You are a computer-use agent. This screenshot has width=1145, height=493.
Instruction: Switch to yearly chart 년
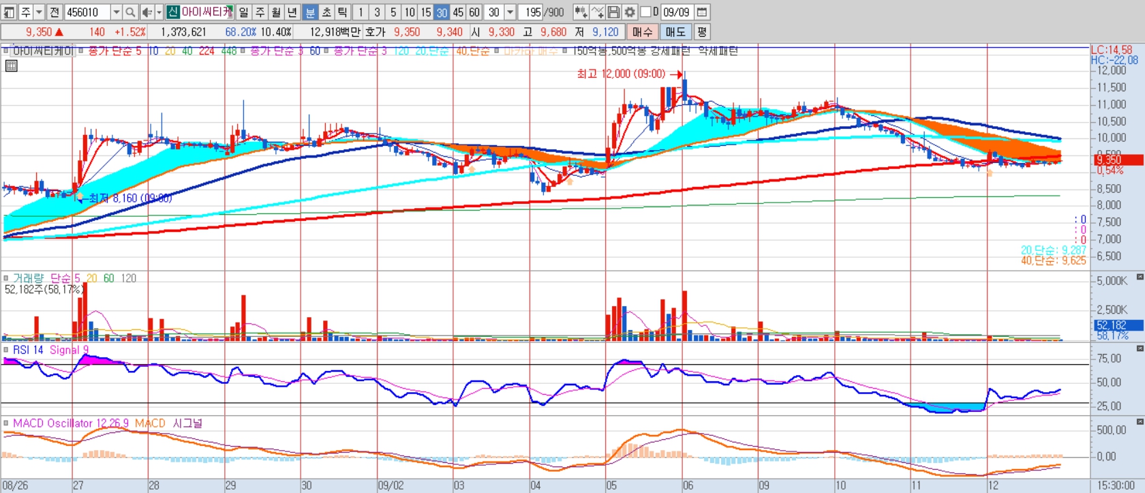coord(292,12)
